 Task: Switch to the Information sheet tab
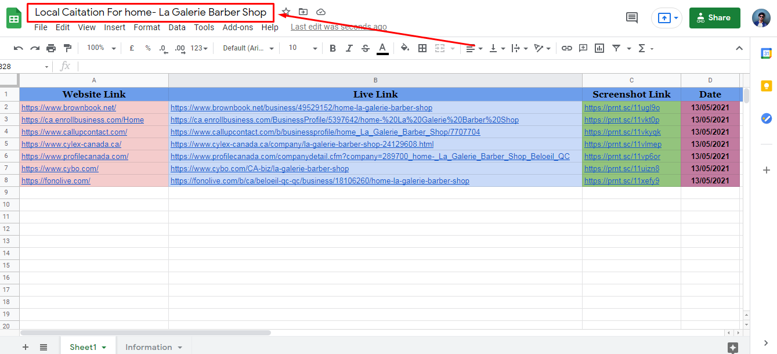[149, 347]
